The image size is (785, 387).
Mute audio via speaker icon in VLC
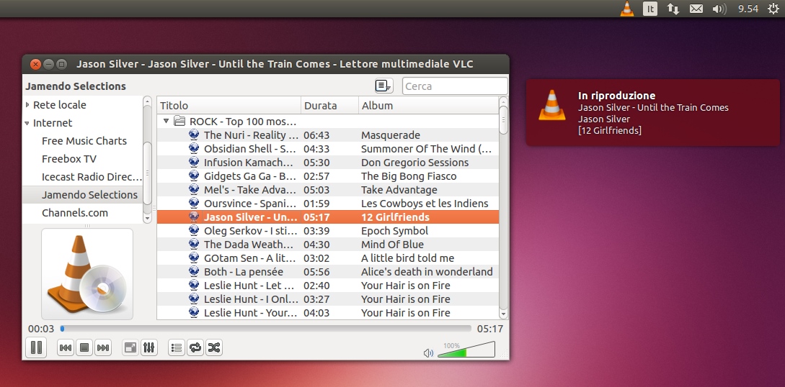[429, 353]
